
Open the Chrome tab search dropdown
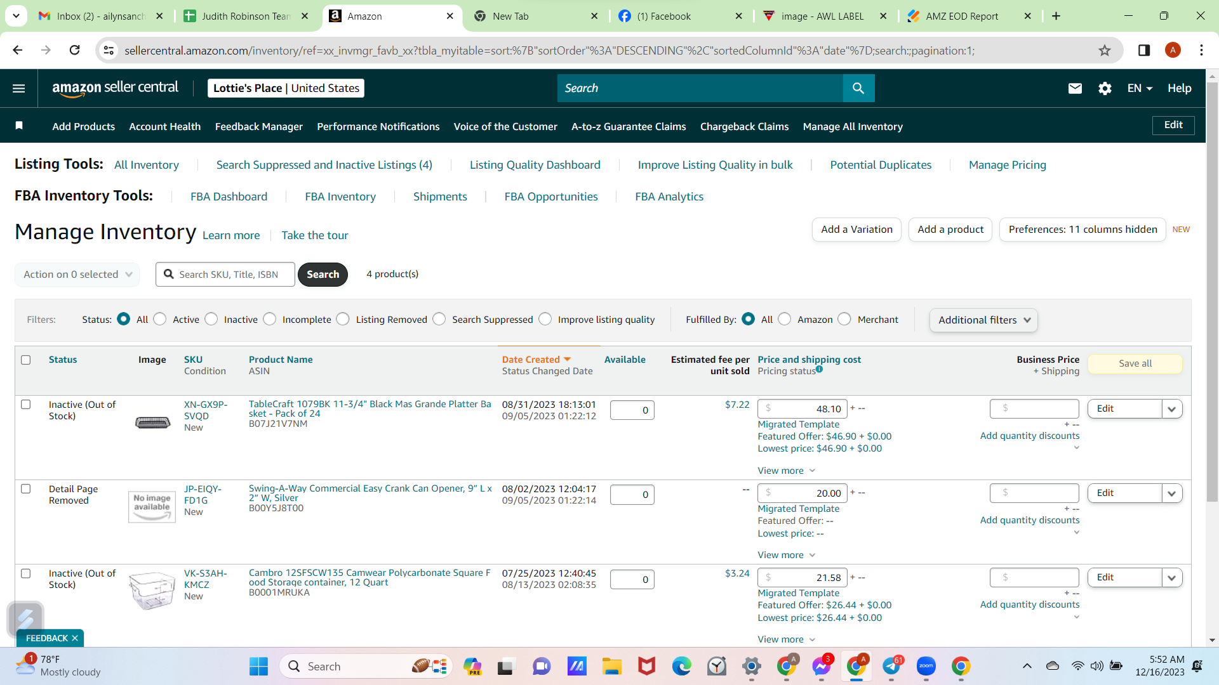16,16
